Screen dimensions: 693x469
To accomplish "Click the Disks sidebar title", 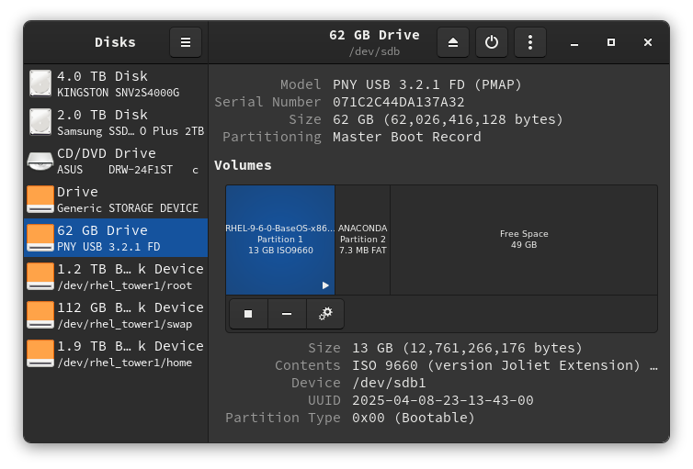I will pos(115,42).
